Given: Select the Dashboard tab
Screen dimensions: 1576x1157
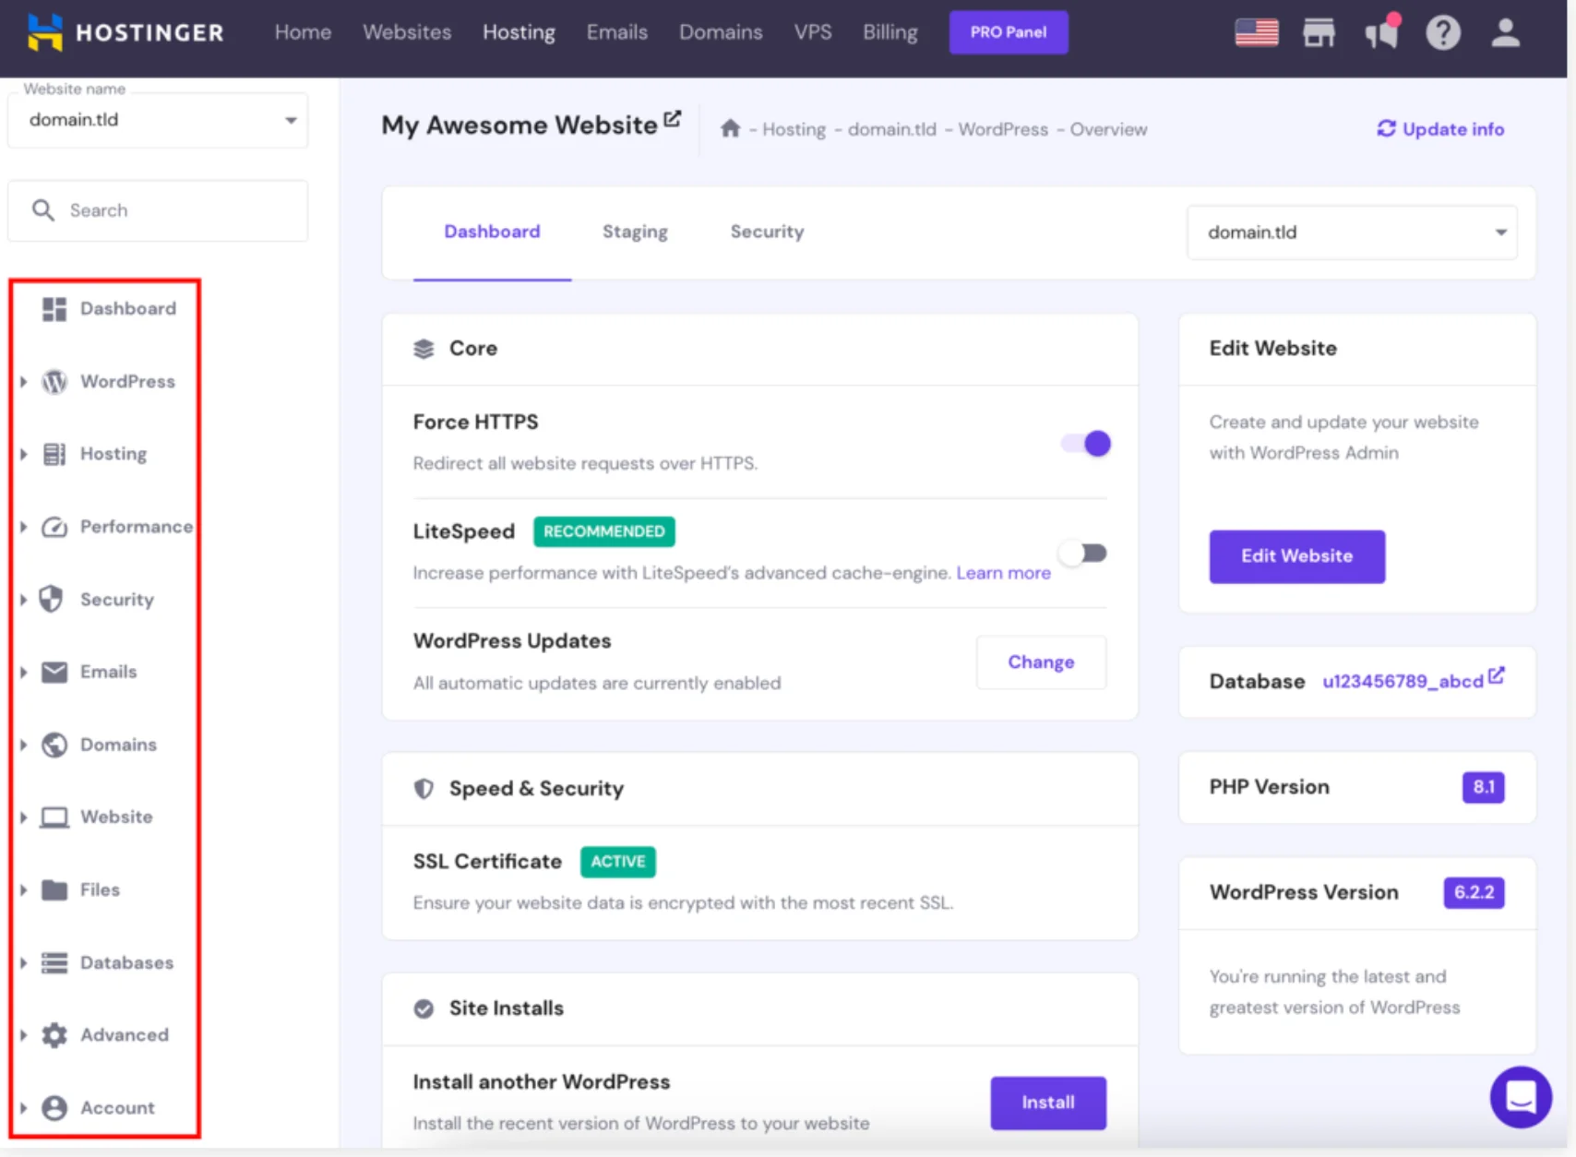Looking at the screenshot, I should coord(492,232).
